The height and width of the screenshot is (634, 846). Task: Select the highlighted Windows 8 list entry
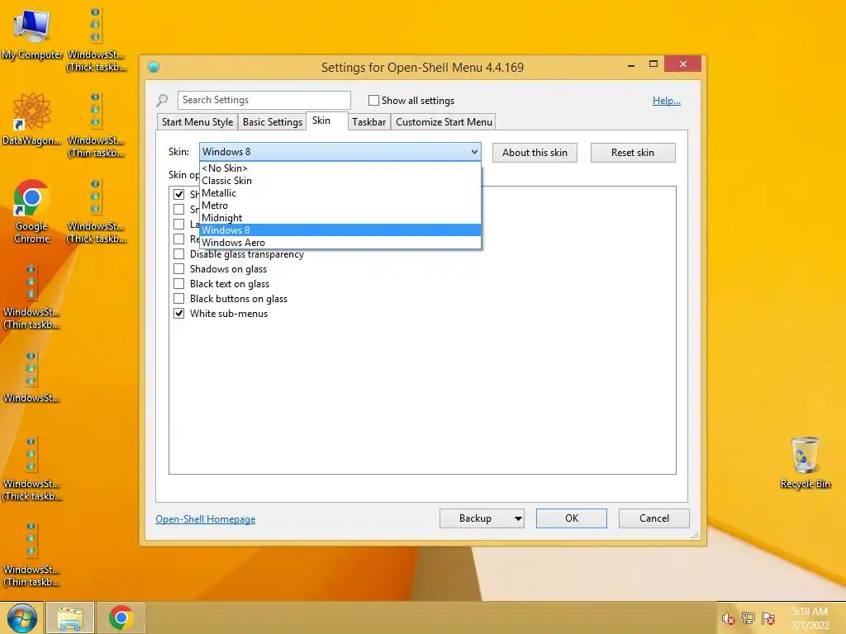pos(340,230)
